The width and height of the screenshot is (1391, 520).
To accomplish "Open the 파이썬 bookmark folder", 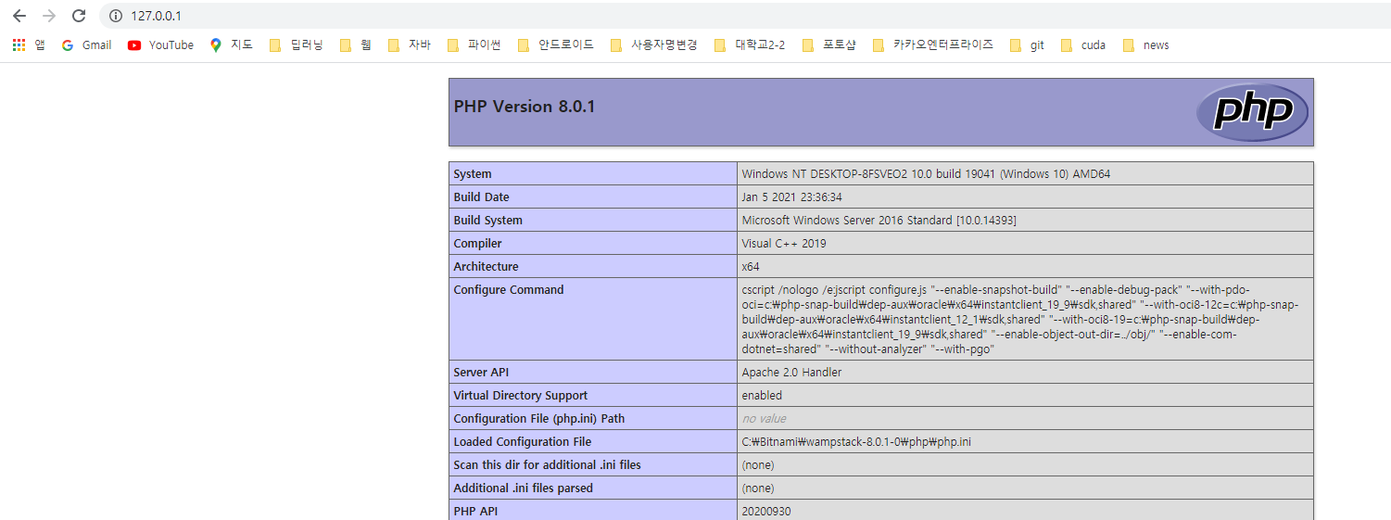I will click(474, 44).
